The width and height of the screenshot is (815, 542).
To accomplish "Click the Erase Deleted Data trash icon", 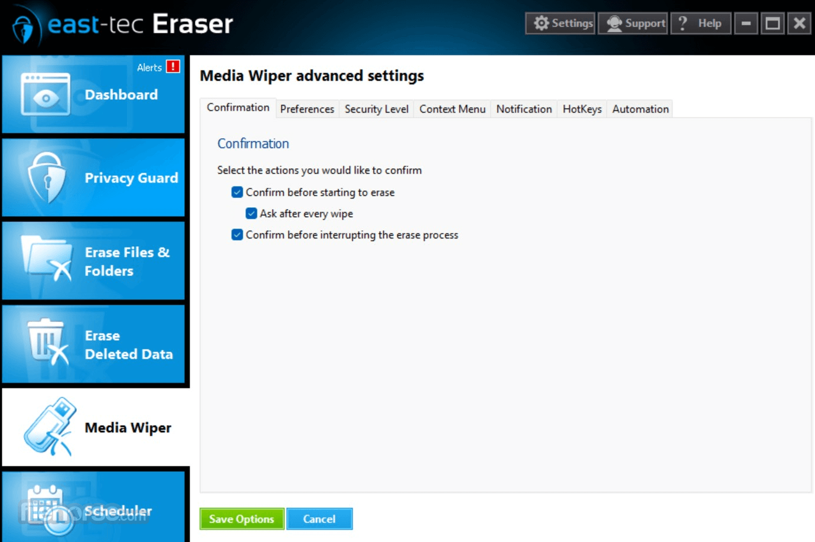I will [47, 341].
